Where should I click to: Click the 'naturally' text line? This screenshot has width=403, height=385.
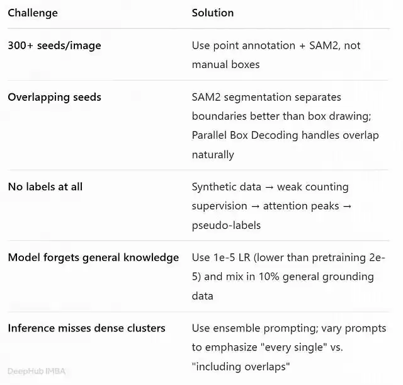point(213,155)
